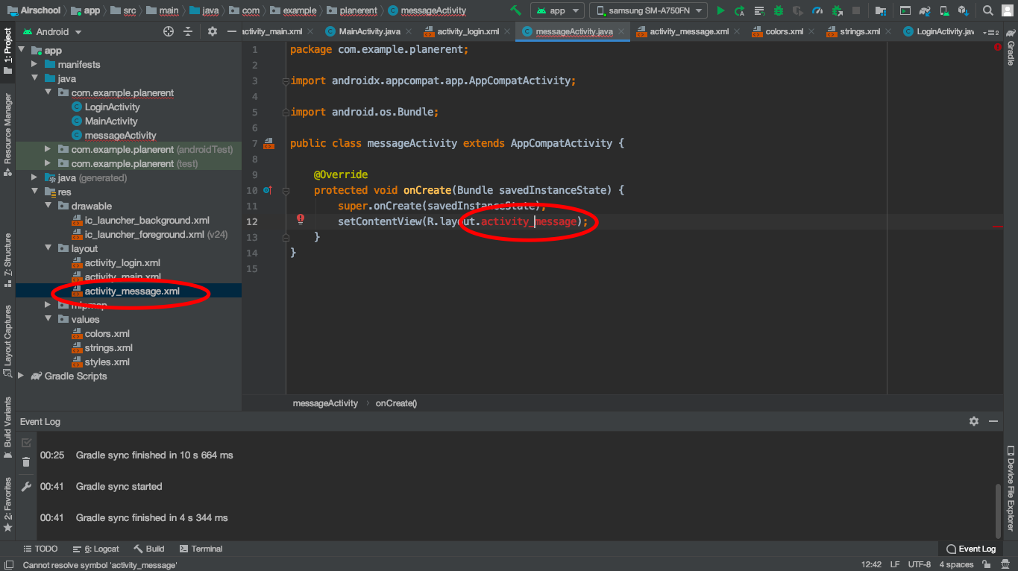Click the user avatar icon in toolbar
This screenshot has height=571, width=1018.
pos(1008,10)
